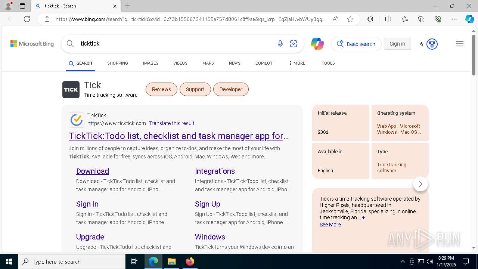The image size is (478, 269).
Task: Open the Download sitelink
Action: click(x=93, y=171)
